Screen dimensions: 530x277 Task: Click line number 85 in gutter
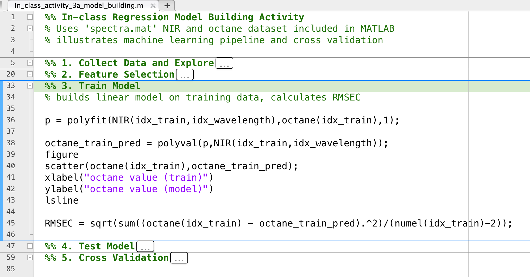[x=11, y=269]
